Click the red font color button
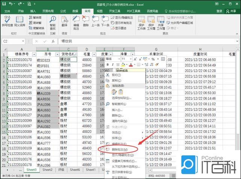The image size is (241, 179). coord(131,65)
